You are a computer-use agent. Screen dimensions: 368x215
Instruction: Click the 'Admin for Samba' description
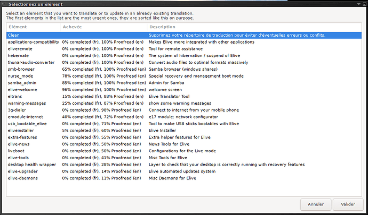point(166,83)
